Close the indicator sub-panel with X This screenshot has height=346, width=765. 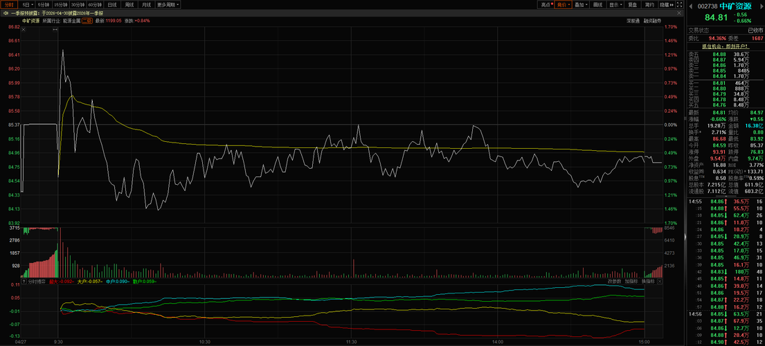coord(660,281)
